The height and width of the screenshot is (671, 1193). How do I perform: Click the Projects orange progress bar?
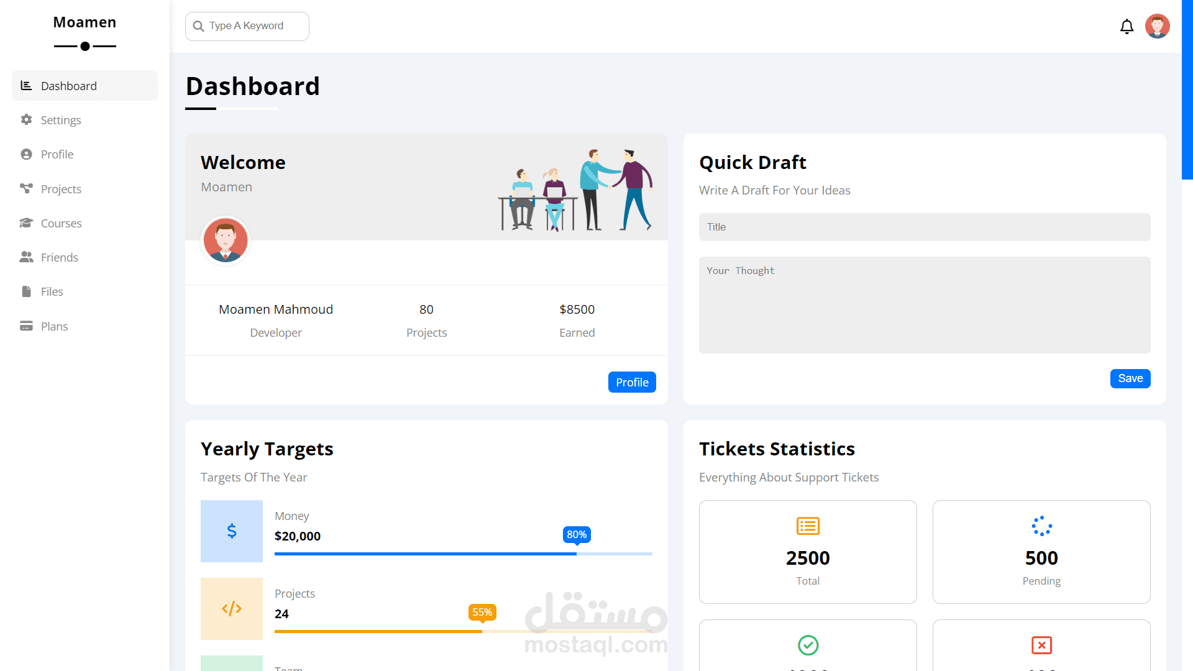coord(464,631)
